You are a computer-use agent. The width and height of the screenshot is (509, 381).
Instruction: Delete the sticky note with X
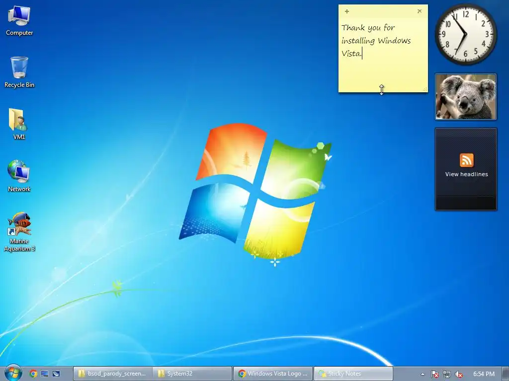coord(420,11)
